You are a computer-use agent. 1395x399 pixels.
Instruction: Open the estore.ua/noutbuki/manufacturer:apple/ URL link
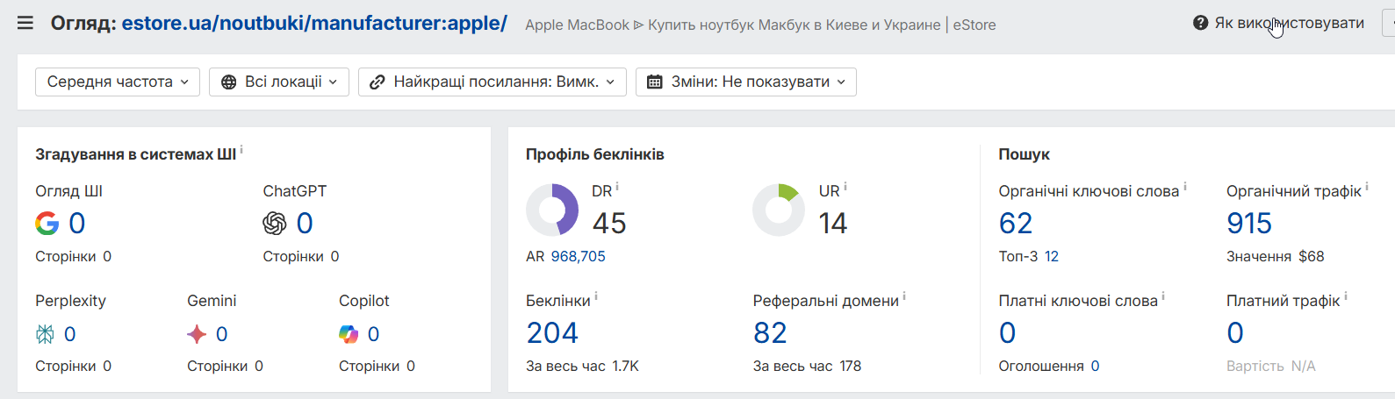[314, 23]
